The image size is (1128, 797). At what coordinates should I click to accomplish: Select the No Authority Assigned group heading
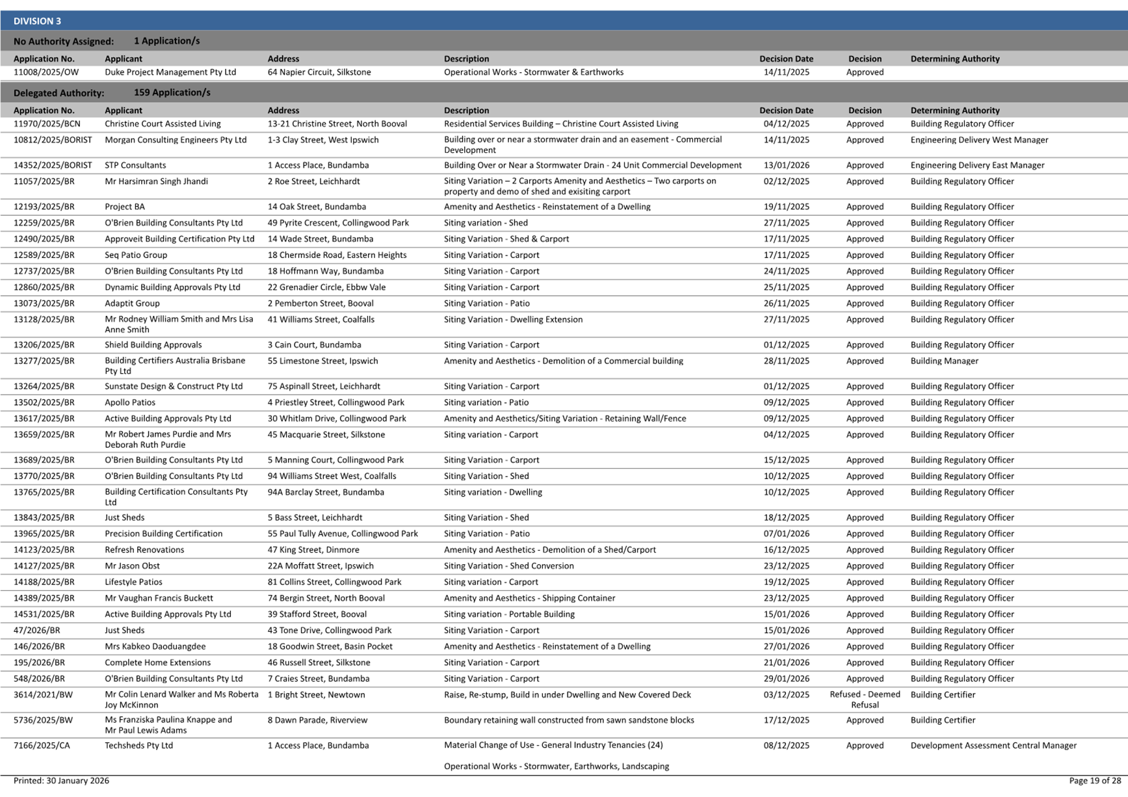(x=64, y=41)
